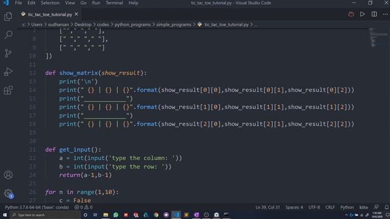The image size is (390, 219).
Task: Open the Run menu
Action: point(96,2)
